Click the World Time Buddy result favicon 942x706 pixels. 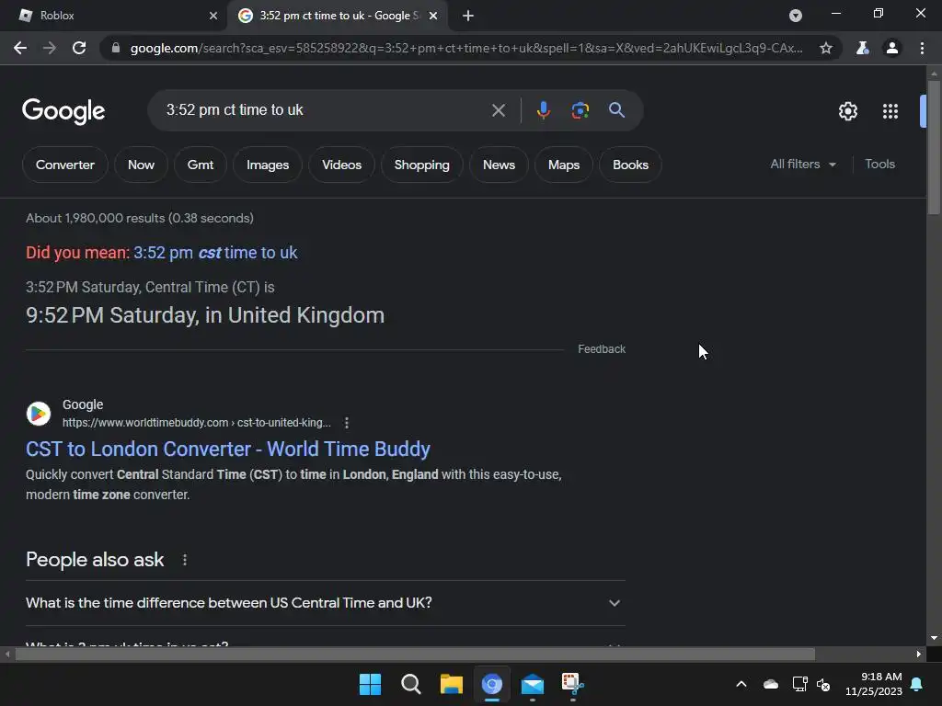coord(39,414)
